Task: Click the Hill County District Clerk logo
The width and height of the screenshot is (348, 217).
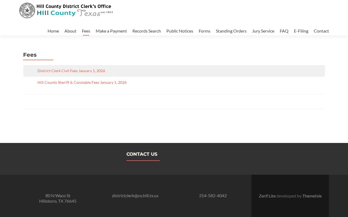Action: pyautogui.click(x=66, y=11)
